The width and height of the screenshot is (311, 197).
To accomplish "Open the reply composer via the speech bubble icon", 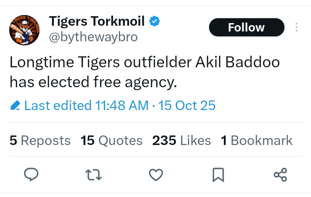I will pos(32,174).
